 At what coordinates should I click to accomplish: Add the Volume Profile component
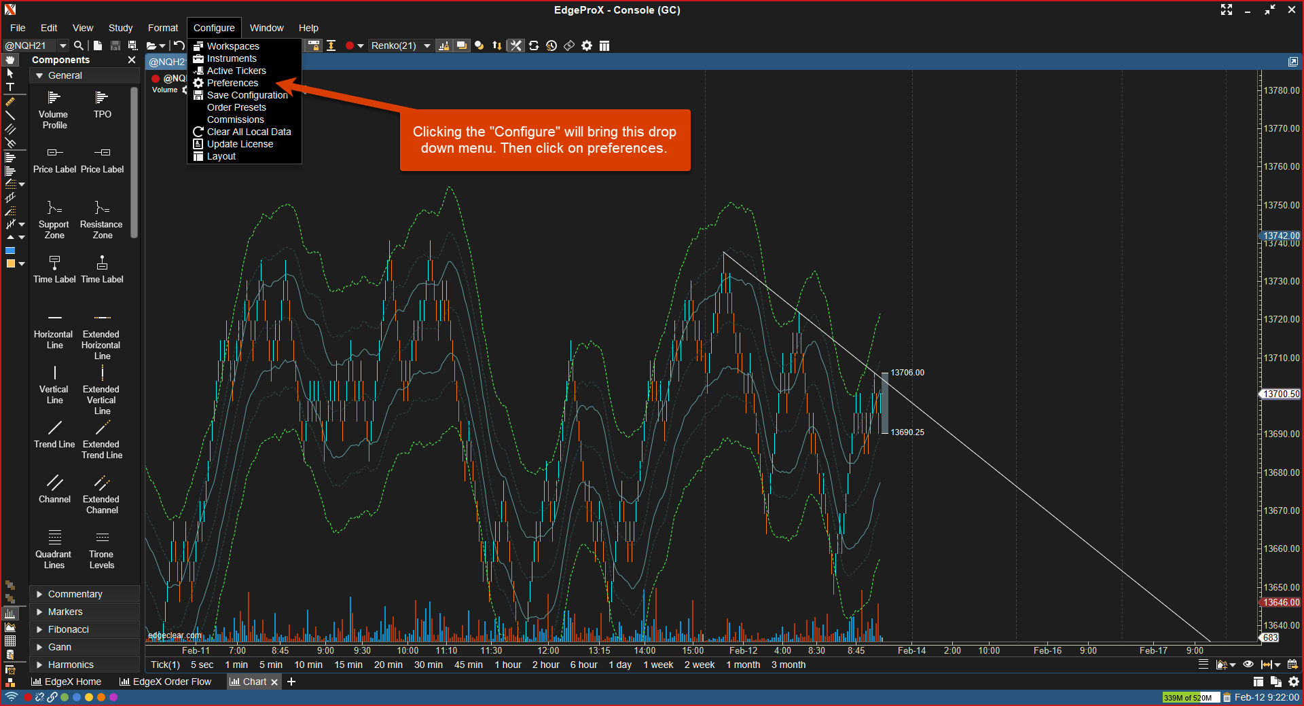(54, 109)
